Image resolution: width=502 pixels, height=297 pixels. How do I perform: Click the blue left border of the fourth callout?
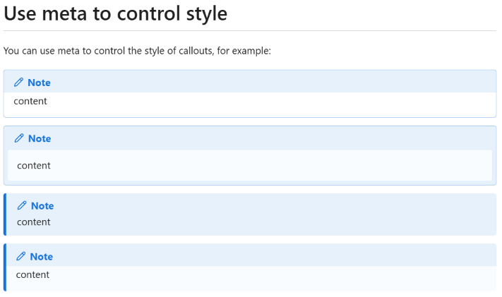(x=5, y=267)
